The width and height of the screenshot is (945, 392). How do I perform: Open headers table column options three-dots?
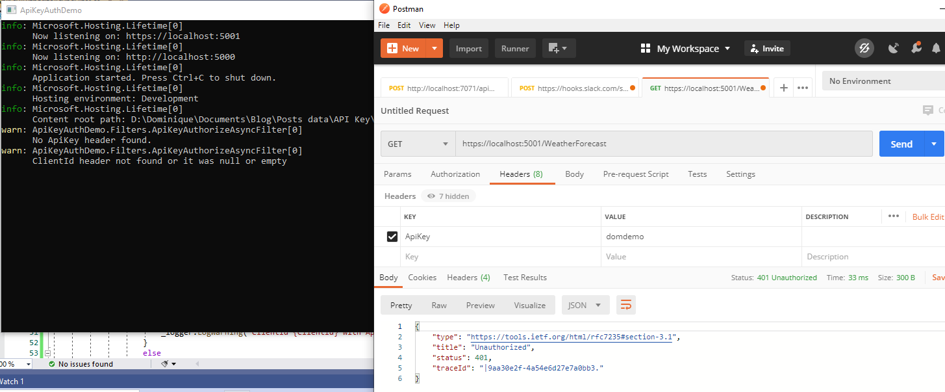(894, 216)
